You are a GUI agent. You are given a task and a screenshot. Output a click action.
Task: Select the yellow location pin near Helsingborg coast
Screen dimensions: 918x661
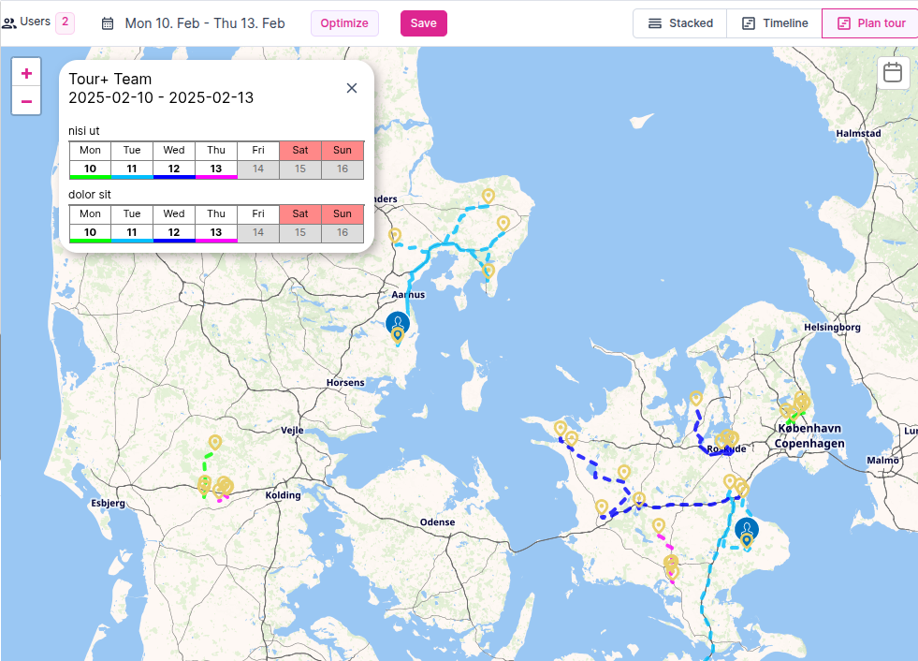801,400
